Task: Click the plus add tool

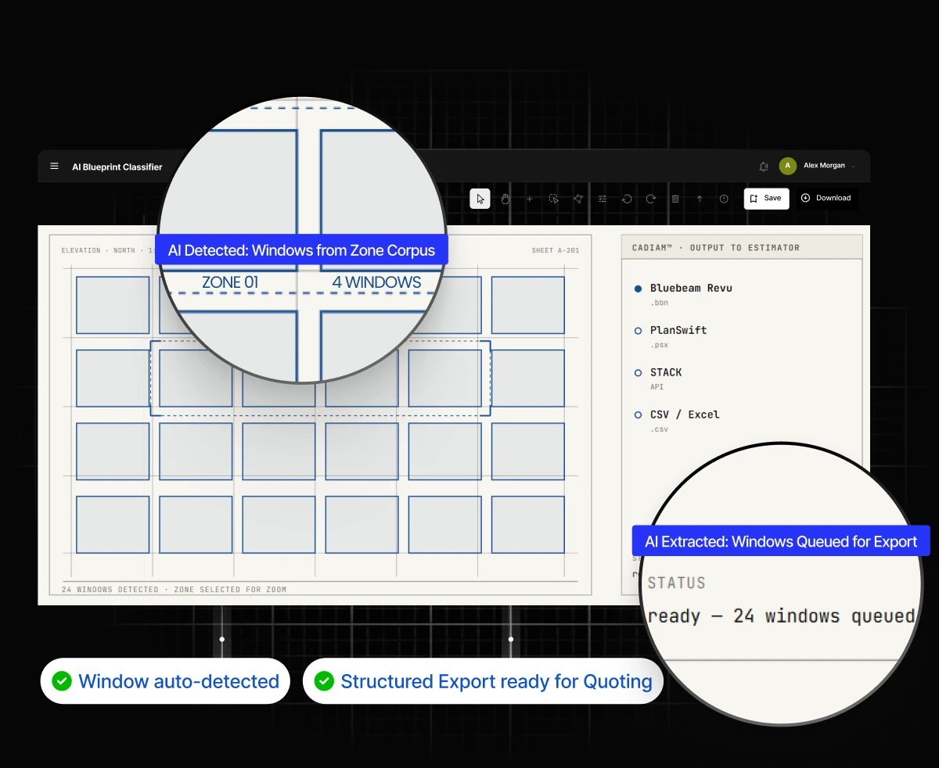Action: (530, 199)
